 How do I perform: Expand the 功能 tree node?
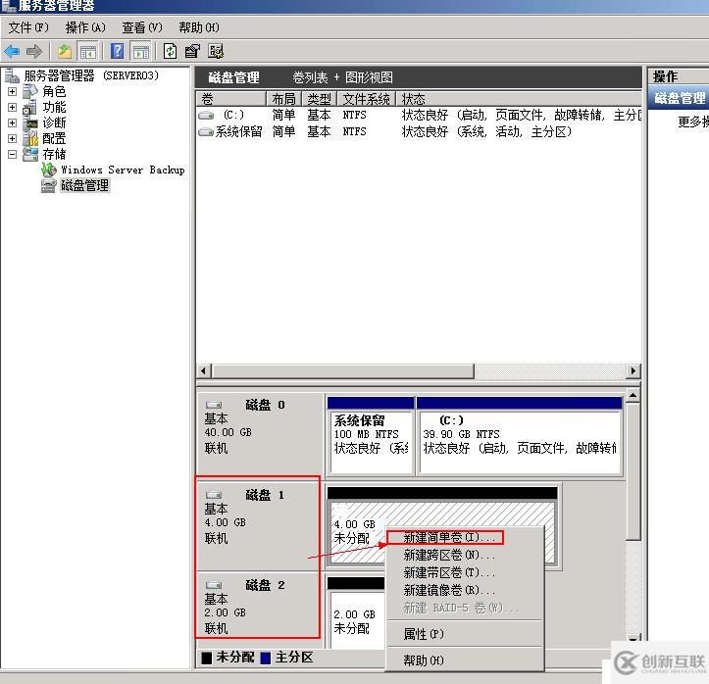12,108
